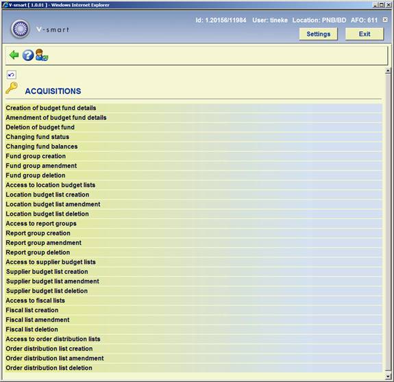Select Order distribution list deletion
The image size is (394, 382).
point(194,368)
